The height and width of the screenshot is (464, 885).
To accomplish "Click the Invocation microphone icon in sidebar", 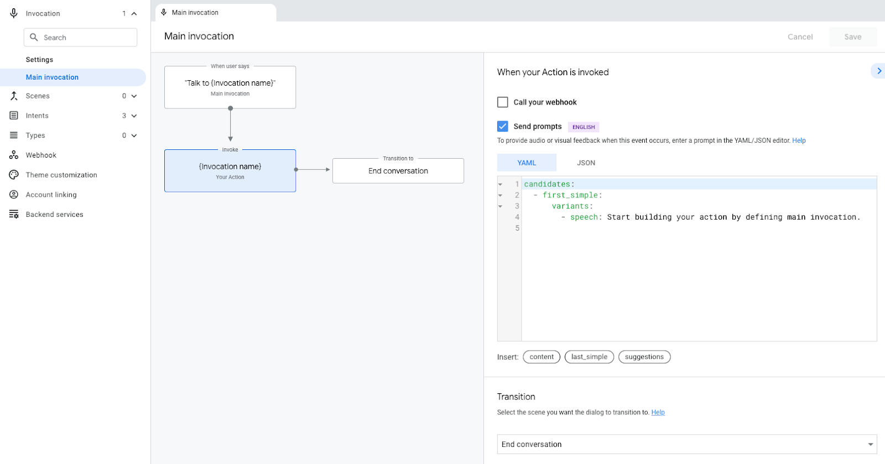I will [x=14, y=13].
